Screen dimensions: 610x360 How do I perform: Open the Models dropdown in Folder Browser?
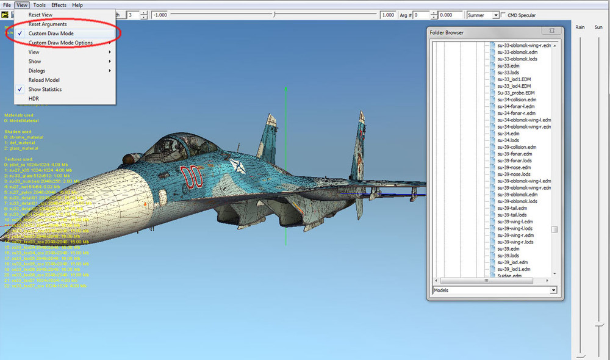[553, 290]
